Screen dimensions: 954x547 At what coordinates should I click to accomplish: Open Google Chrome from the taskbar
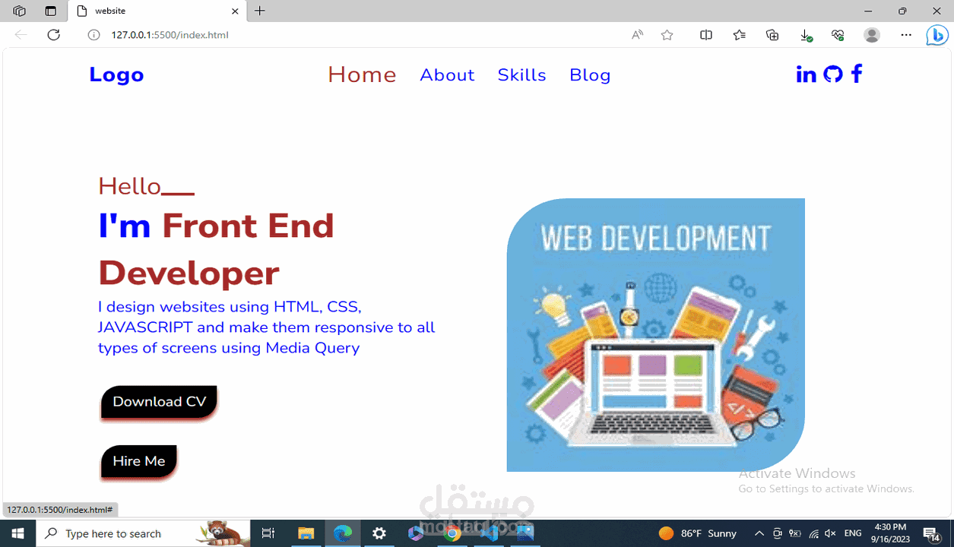pyautogui.click(x=452, y=533)
